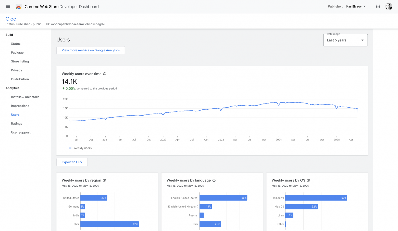This screenshot has width=398, height=231.
Task: Open the User support section
Action: pyautogui.click(x=21, y=132)
